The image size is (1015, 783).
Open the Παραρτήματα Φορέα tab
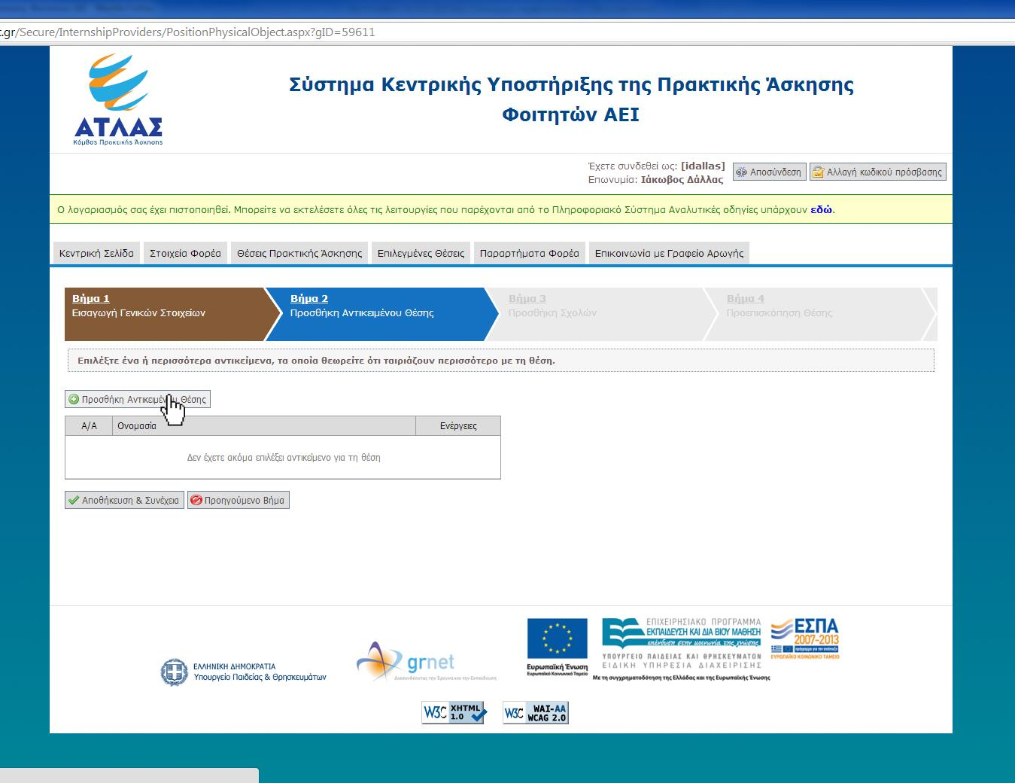(530, 253)
